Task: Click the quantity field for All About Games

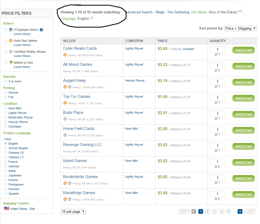Action: (217, 65)
